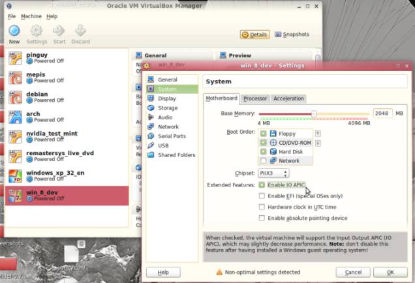The image size is (415, 283).
Task: Open the Network settings category
Action: [172, 127]
